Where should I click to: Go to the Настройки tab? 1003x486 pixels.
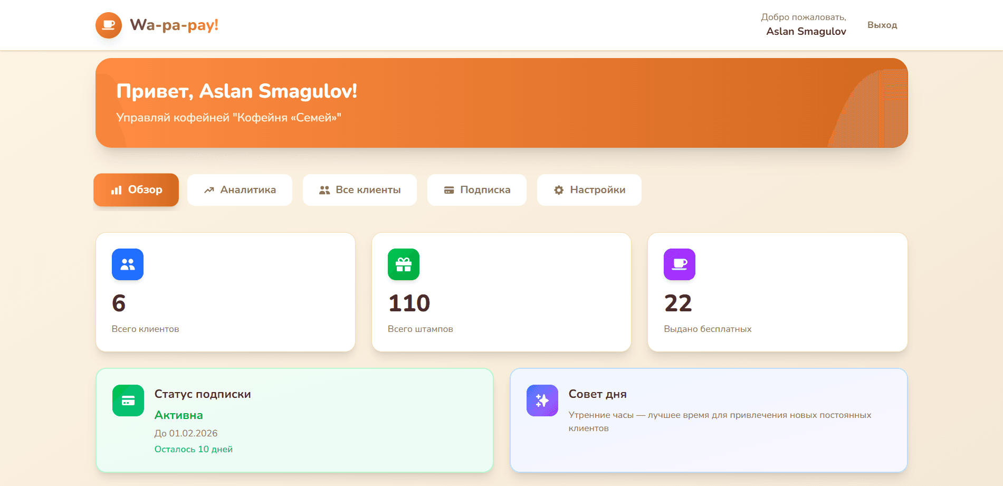coord(589,190)
